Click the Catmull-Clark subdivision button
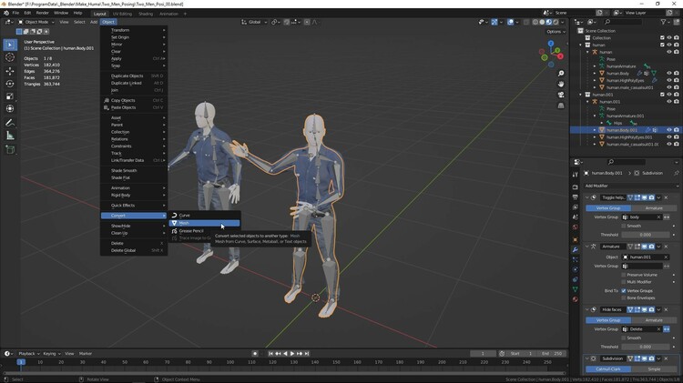 pyautogui.click(x=608, y=369)
